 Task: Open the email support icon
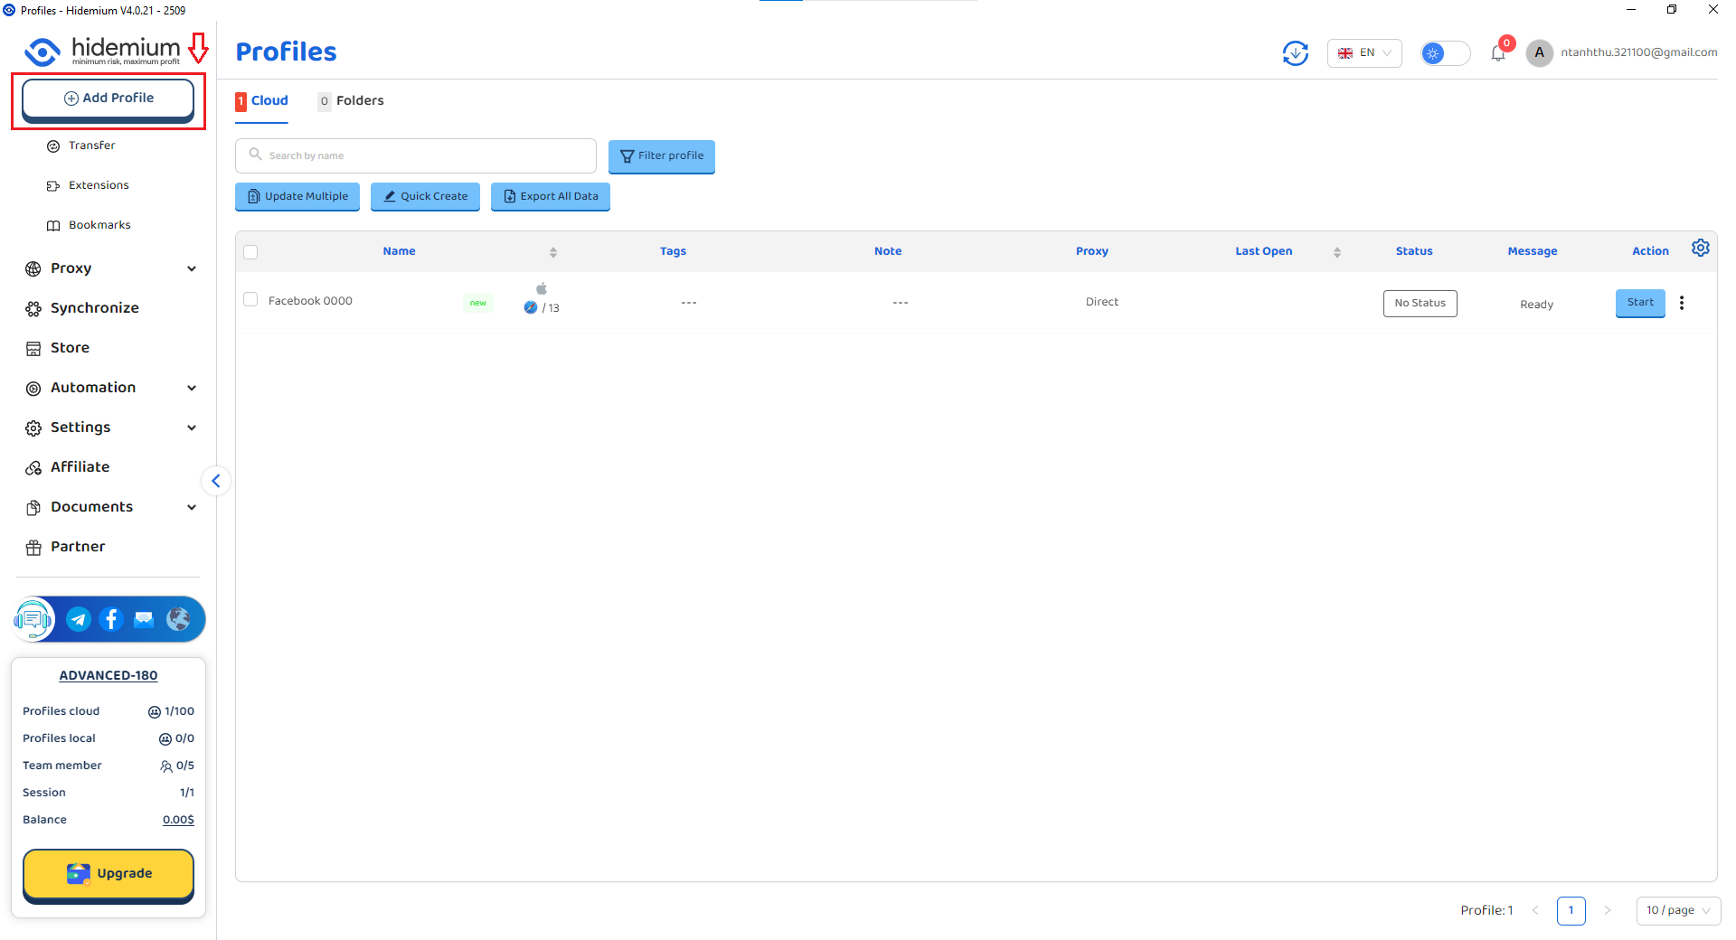144,619
